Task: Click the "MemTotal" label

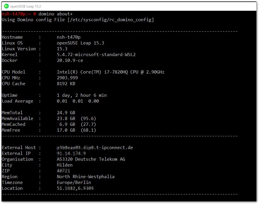Action: tap(12, 113)
